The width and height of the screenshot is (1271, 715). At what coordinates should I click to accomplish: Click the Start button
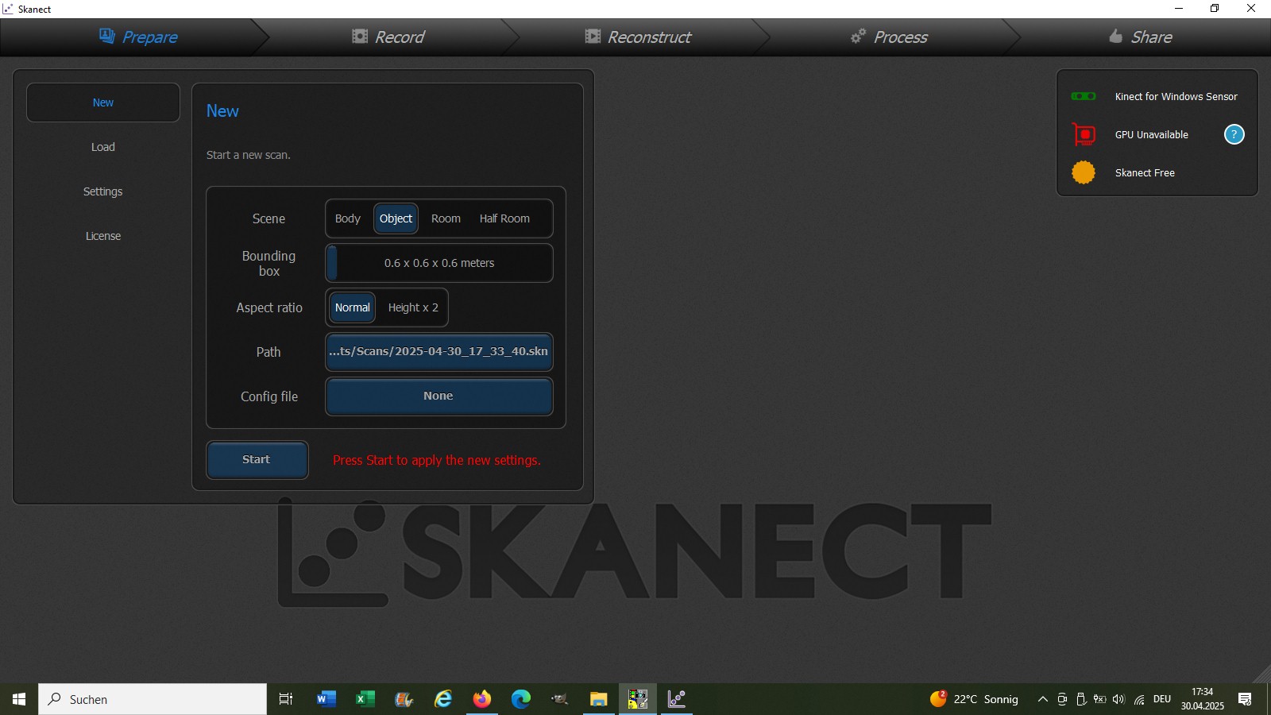[x=257, y=460]
